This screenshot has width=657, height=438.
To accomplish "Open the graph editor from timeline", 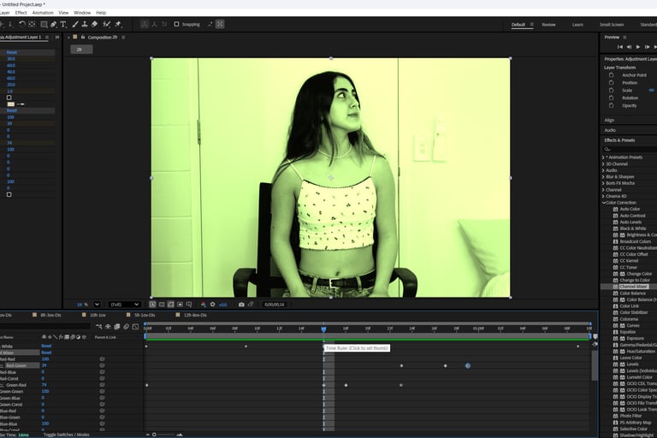I will pyautogui.click(x=135, y=327).
